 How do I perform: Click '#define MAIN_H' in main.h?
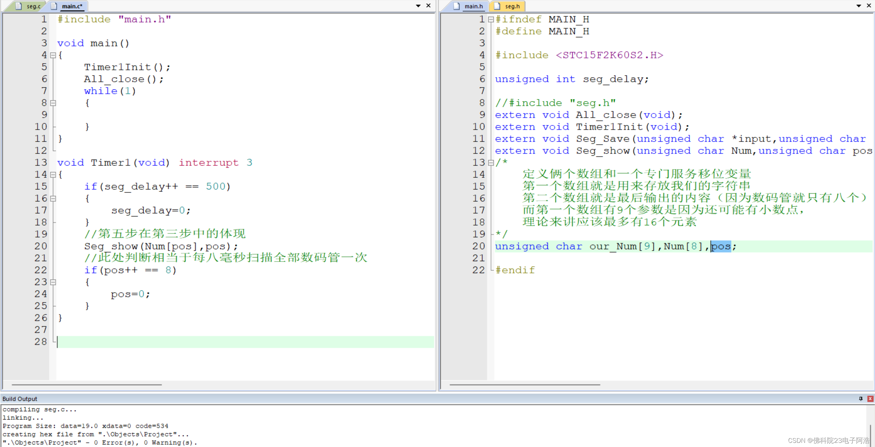point(542,31)
